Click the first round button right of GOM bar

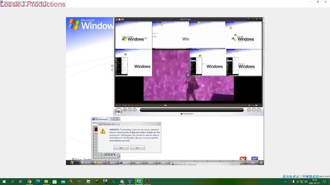click(x=249, y=110)
